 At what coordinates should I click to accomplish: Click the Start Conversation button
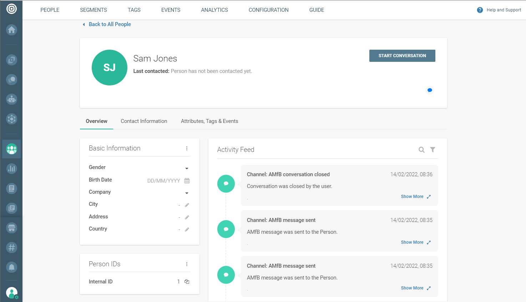click(x=402, y=56)
